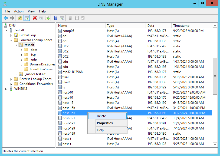The image size is (220, 156).
Task: Open the Action menu
Action: tap(19, 11)
